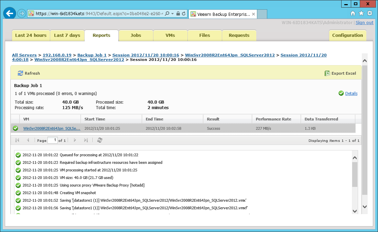Sort by the Start Time column header
Screen dimensions: 378x232
(111, 119)
